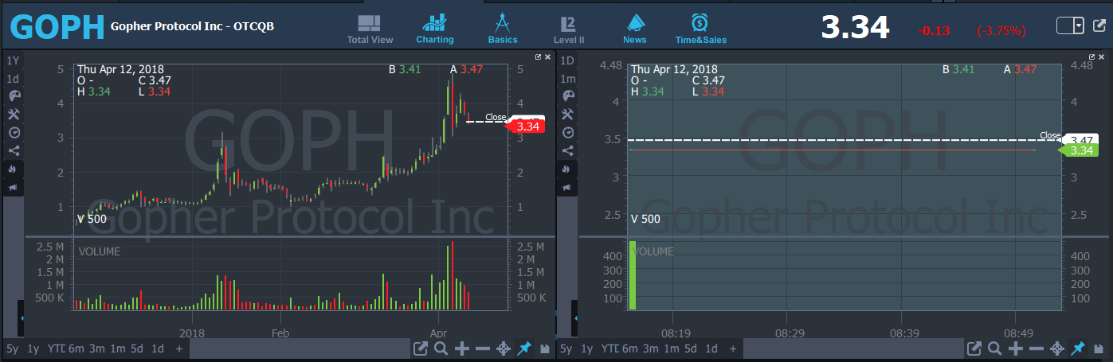Open the Total View layout
This screenshot has height=362, width=1113.
point(370,29)
